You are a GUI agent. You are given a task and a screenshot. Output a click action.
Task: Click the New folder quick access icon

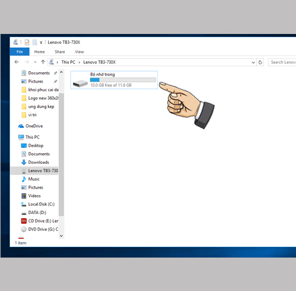(x=34, y=42)
